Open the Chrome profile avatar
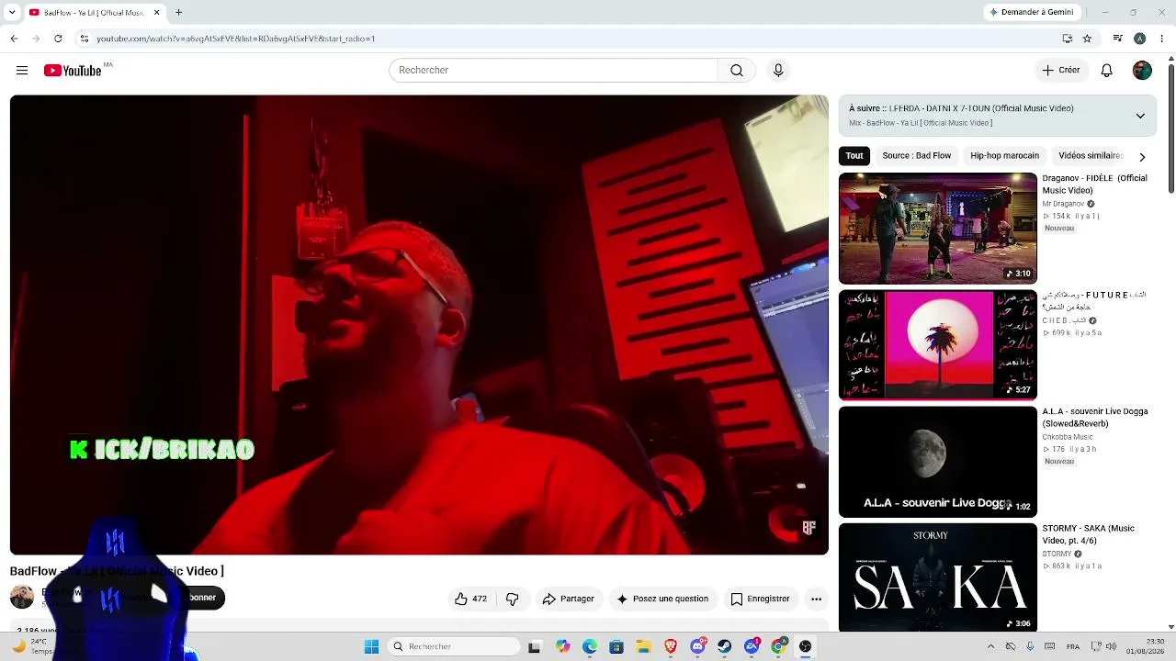The image size is (1176, 661). coord(1139,39)
